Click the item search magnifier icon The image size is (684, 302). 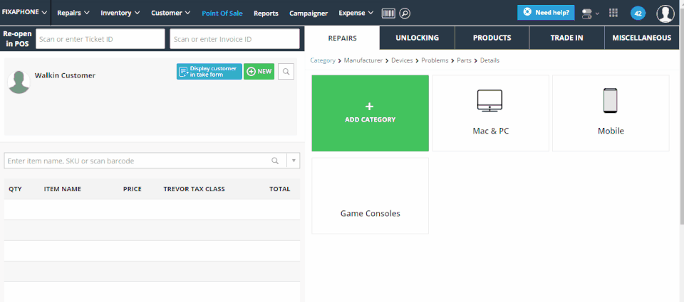[x=275, y=161]
